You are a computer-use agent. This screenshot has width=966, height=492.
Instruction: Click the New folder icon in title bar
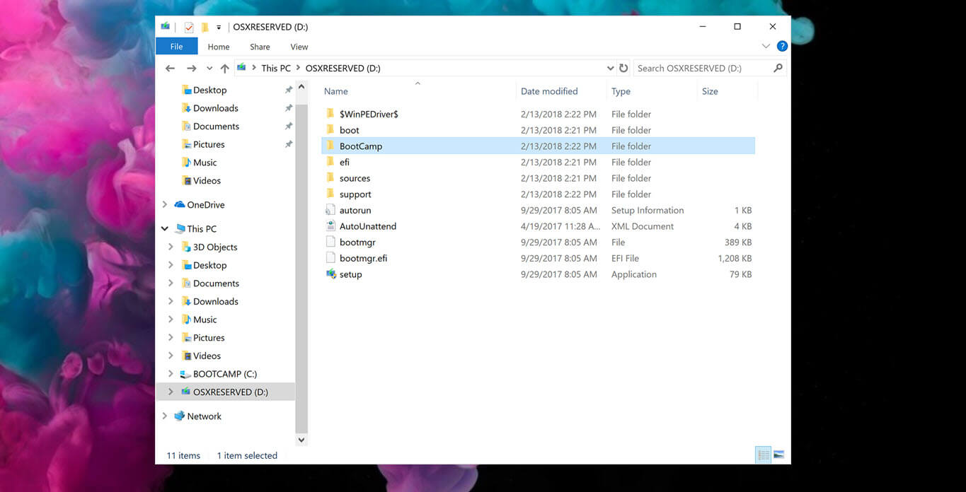click(x=205, y=27)
